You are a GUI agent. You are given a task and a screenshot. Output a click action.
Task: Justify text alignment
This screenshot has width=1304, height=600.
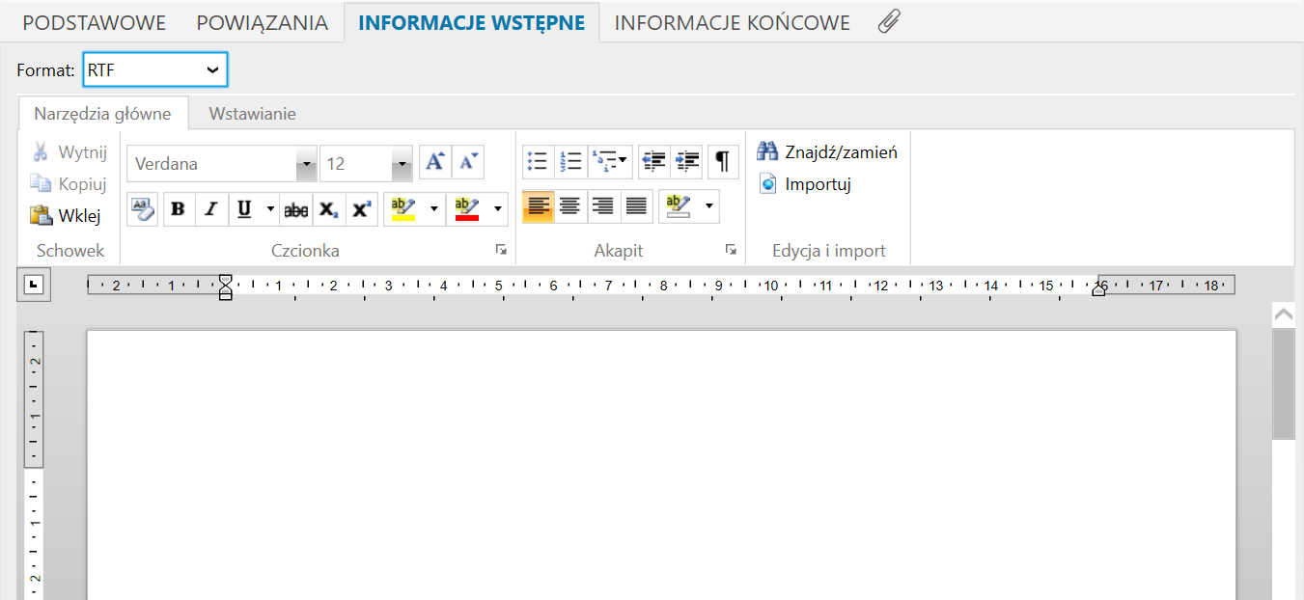coord(636,206)
